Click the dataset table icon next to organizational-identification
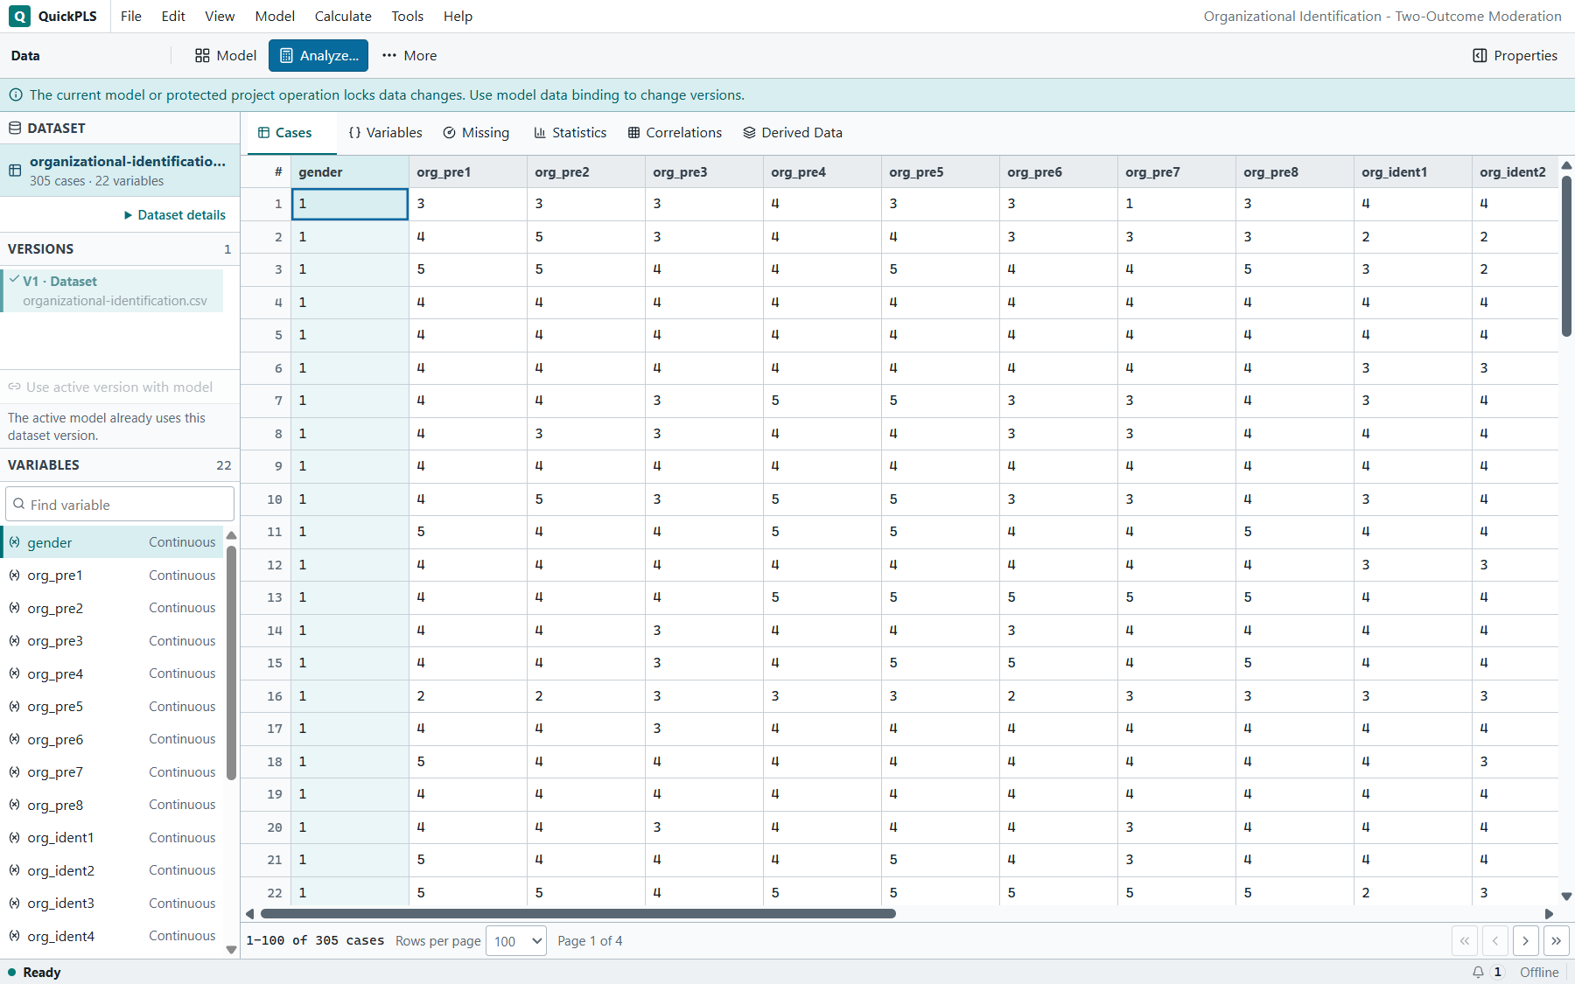 point(15,171)
